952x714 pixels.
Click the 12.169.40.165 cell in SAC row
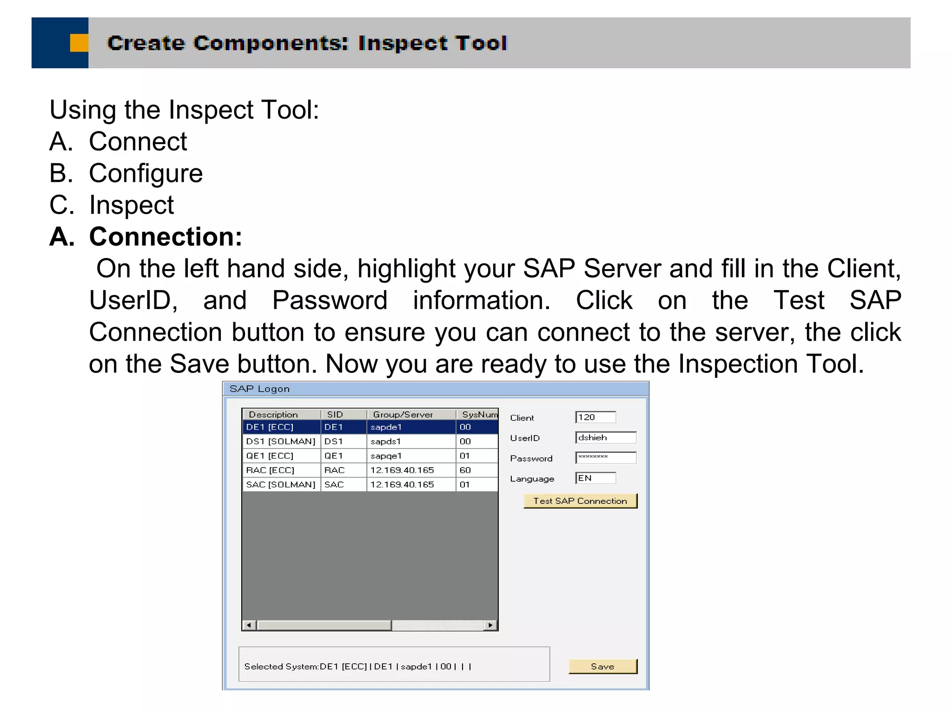(x=411, y=484)
